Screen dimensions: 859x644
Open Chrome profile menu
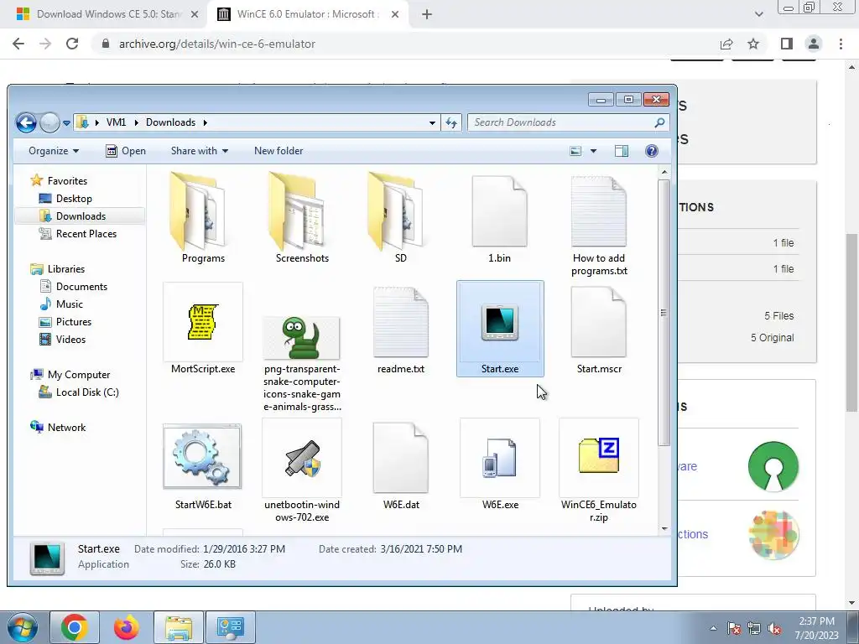pyautogui.click(x=814, y=44)
